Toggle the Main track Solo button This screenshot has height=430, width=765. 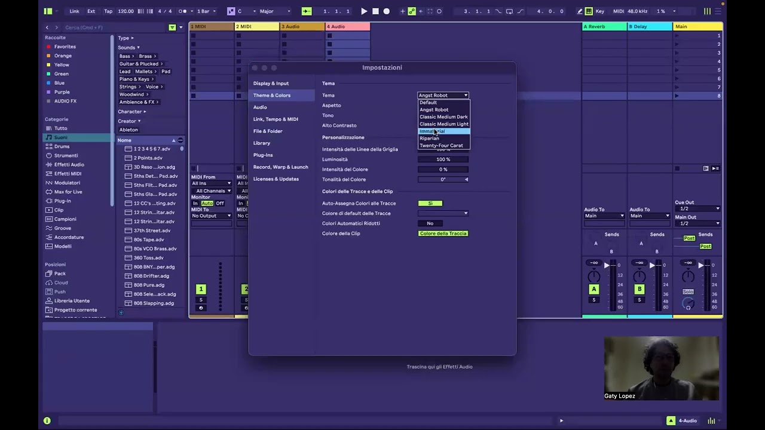point(688,292)
